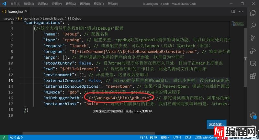Open the 终端(T) menu

pyautogui.click(x=98, y=4)
